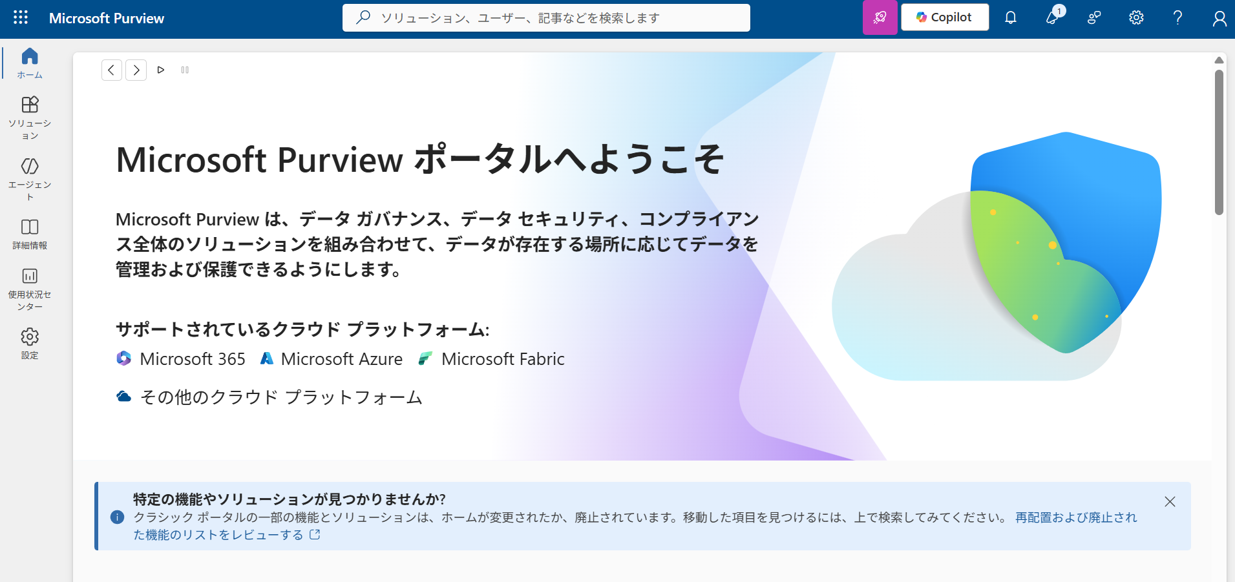Click the vertical scrollbar thumb
Screen dimensions: 1235x582
click(1219, 142)
